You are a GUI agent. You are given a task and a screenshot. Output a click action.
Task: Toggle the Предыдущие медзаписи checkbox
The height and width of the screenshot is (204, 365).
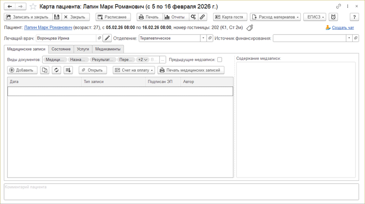[x=219, y=60]
